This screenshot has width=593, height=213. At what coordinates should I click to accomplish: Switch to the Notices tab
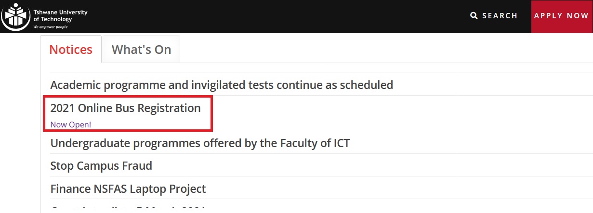click(x=71, y=50)
